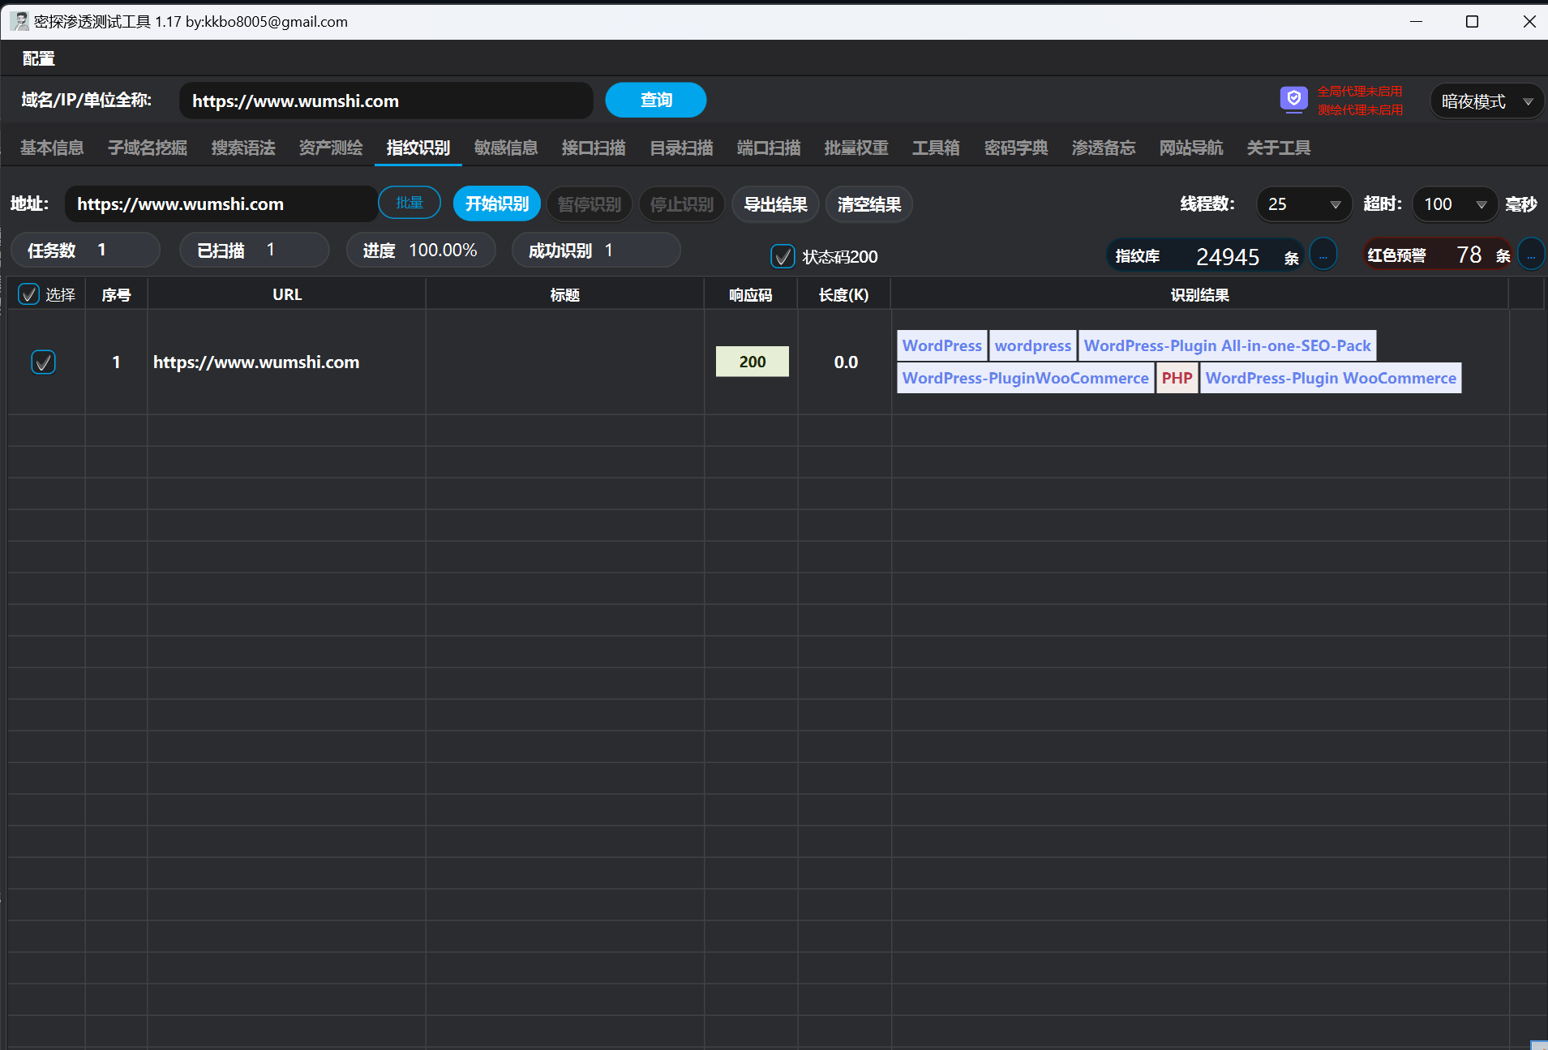The width and height of the screenshot is (1548, 1050).
Task: Click the 批量 batch button
Action: pos(409,203)
